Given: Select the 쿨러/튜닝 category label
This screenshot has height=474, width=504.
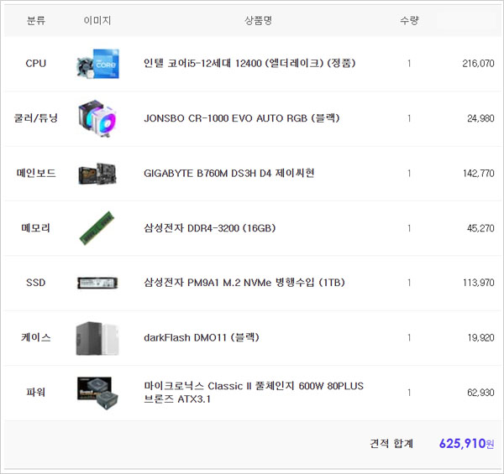Looking at the screenshot, I should (36, 118).
